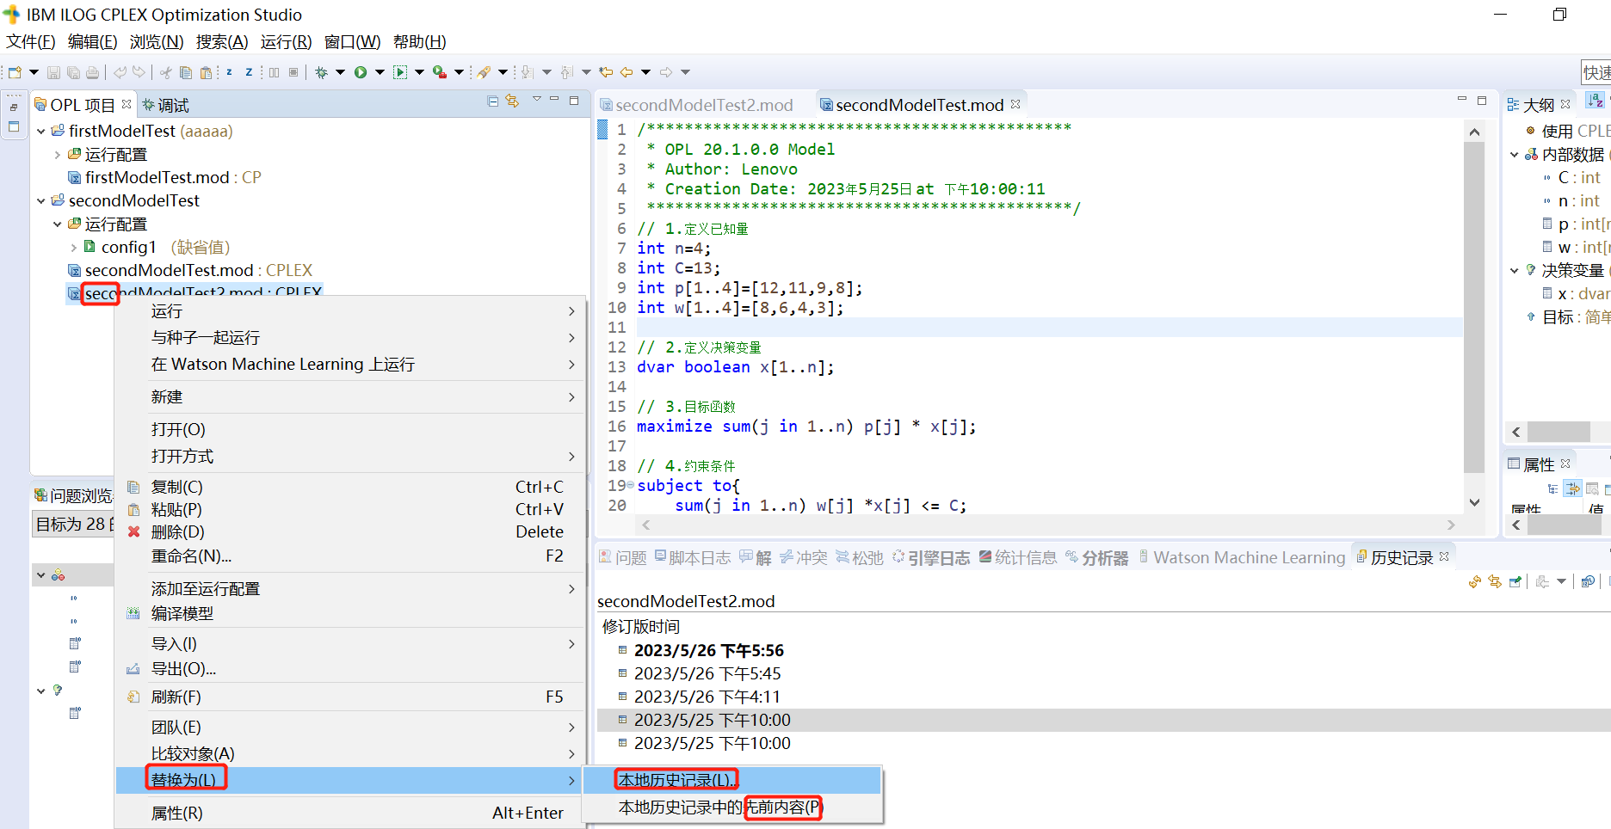Click 属性(R) in the context menu
This screenshot has width=1611, height=829.
[x=350, y=813]
